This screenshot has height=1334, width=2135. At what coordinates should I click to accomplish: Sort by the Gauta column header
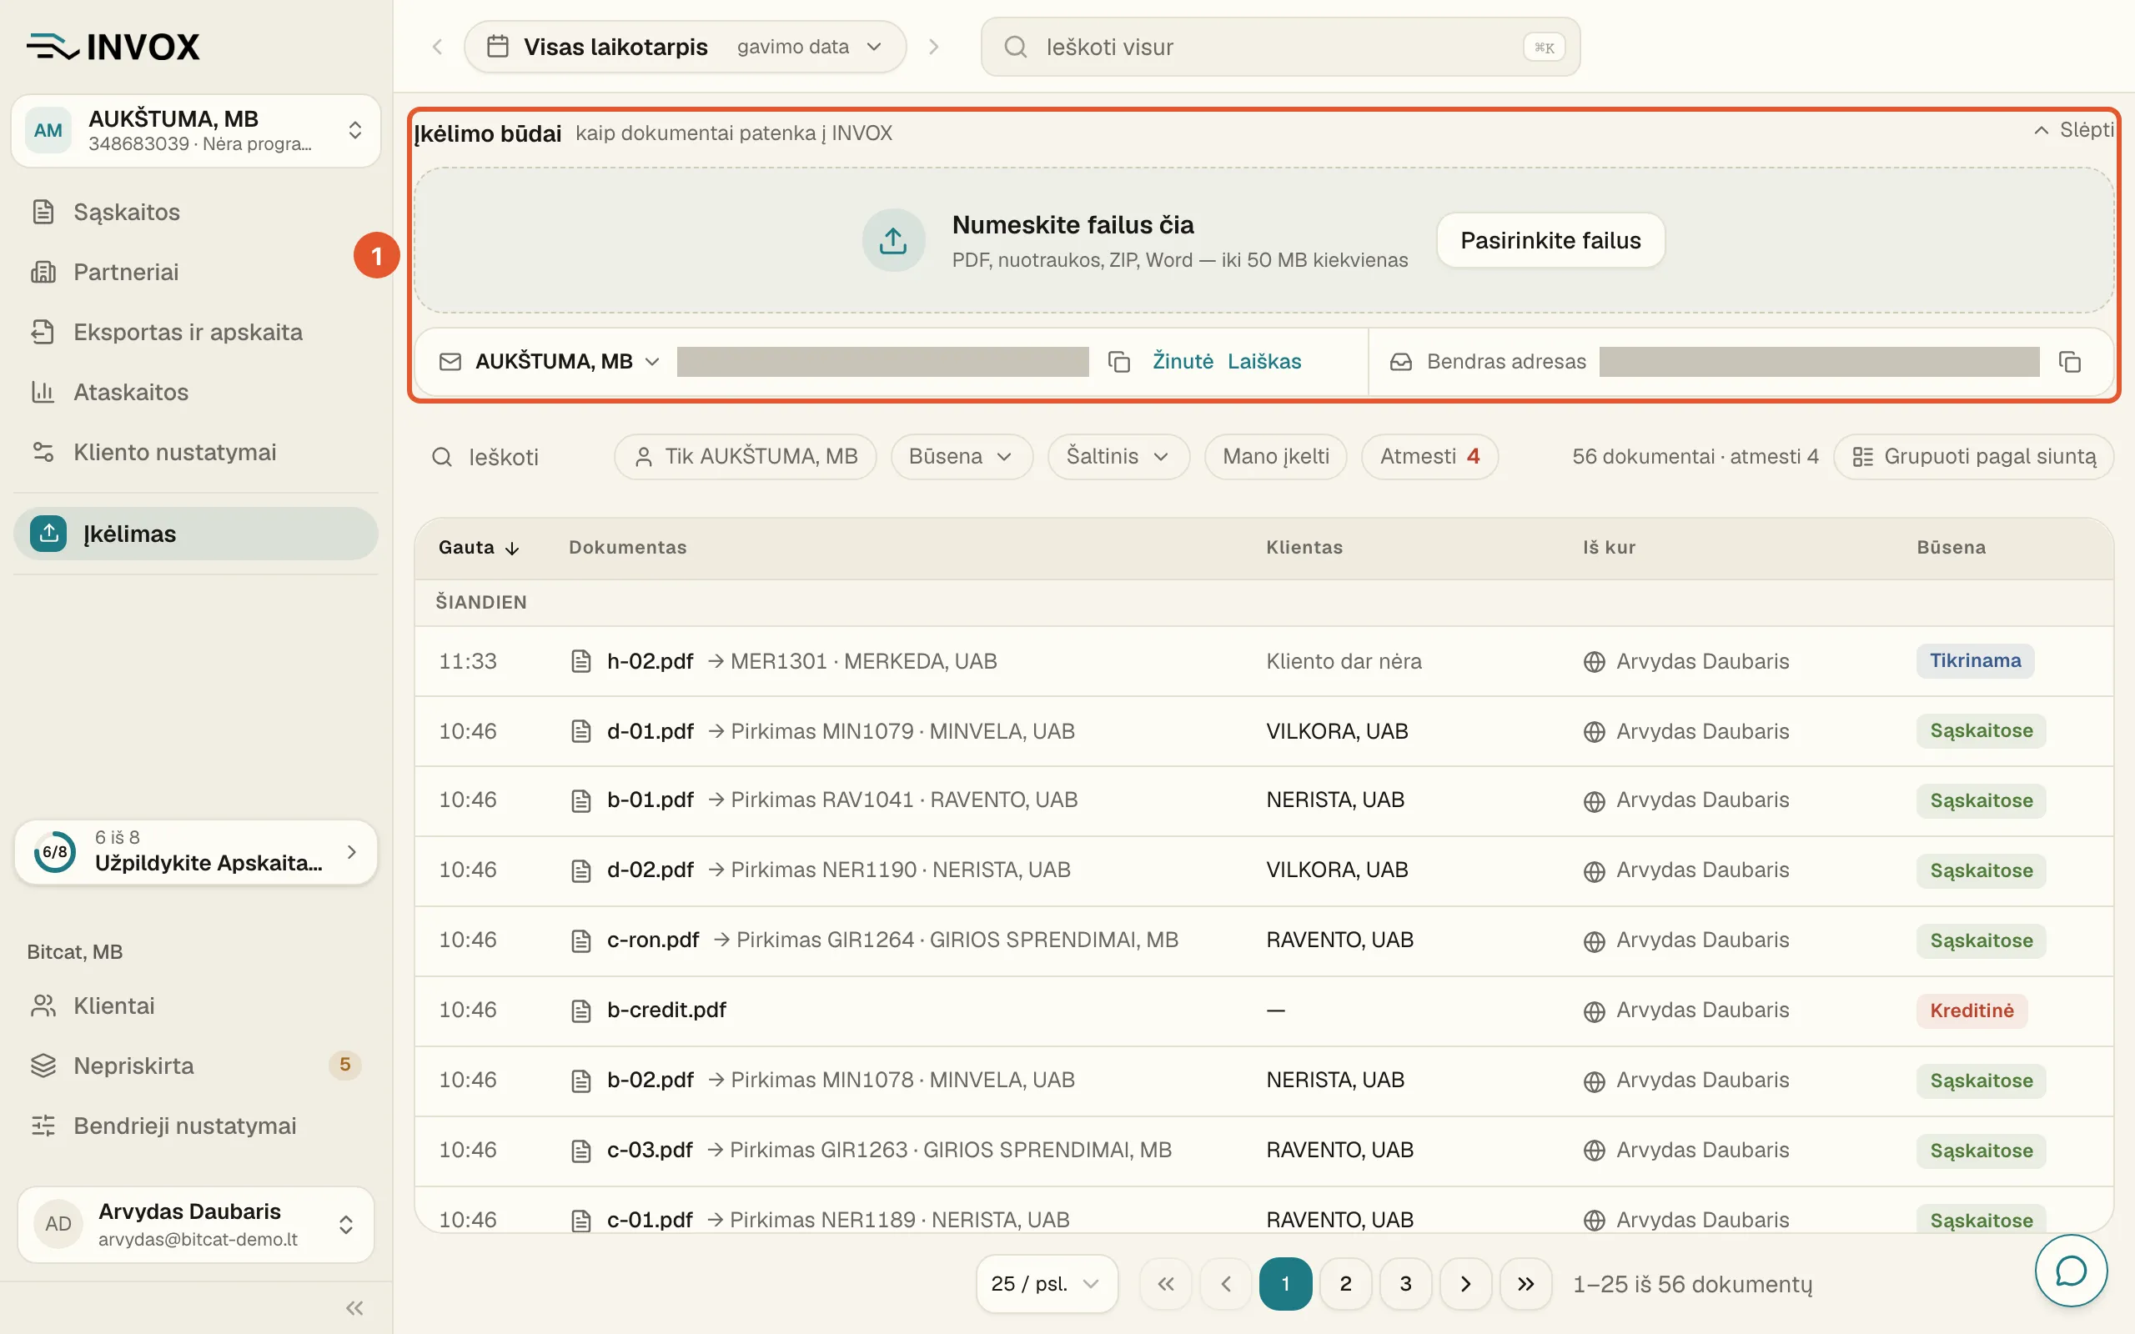pos(479,547)
